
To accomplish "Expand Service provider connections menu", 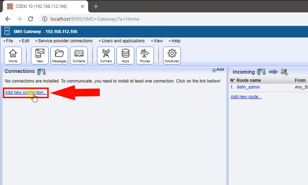I will pos(65,41).
